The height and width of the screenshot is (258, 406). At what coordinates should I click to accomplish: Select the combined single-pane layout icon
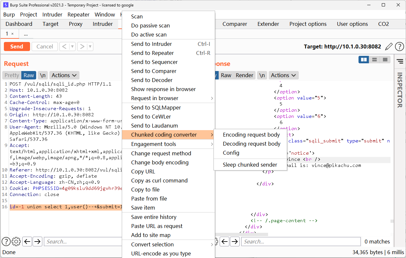[x=385, y=60]
